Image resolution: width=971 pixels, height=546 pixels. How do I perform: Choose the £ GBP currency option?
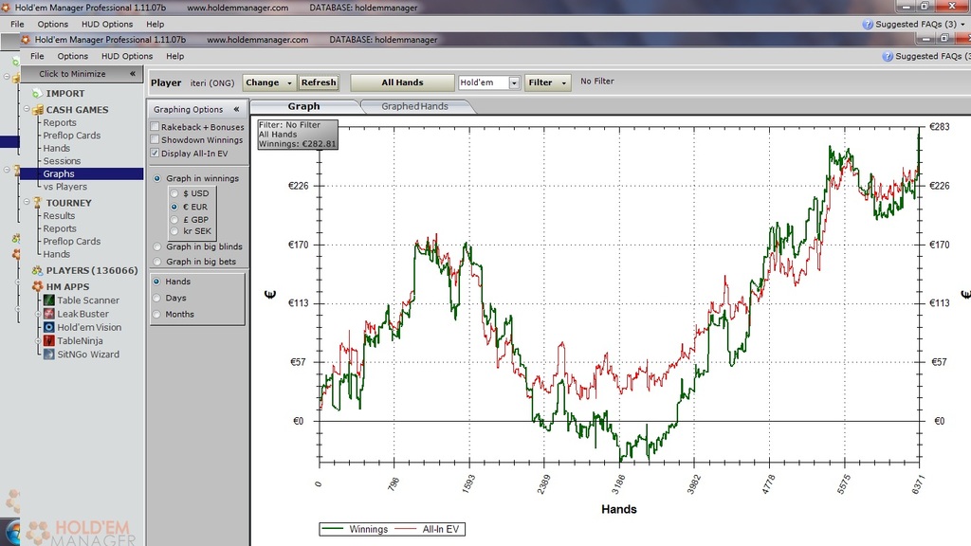(174, 219)
